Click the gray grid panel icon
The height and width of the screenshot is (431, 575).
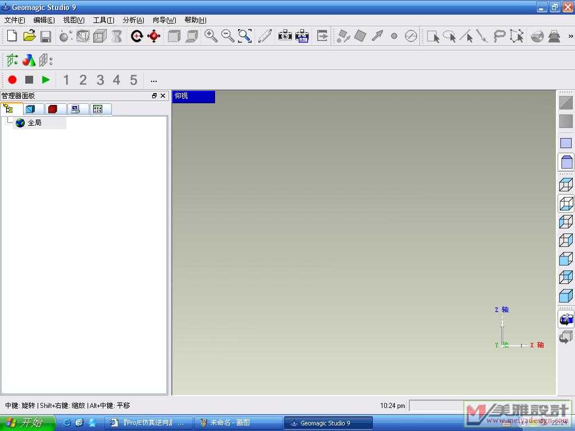(x=45, y=59)
